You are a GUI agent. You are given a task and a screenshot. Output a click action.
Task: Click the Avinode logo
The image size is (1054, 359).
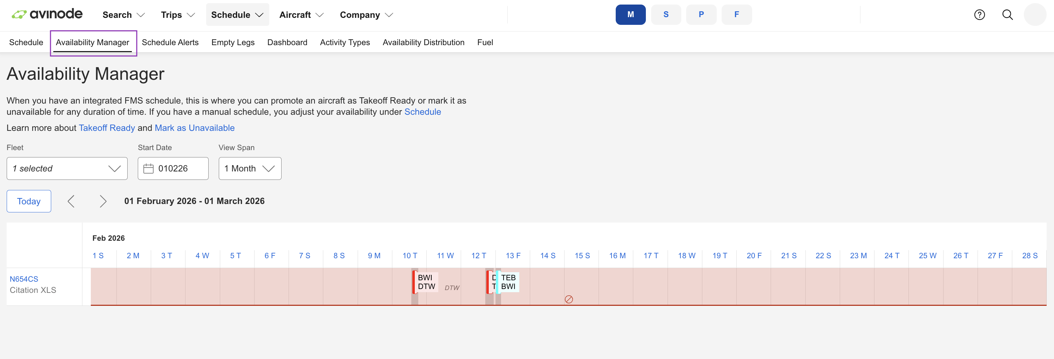(x=47, y=14)
